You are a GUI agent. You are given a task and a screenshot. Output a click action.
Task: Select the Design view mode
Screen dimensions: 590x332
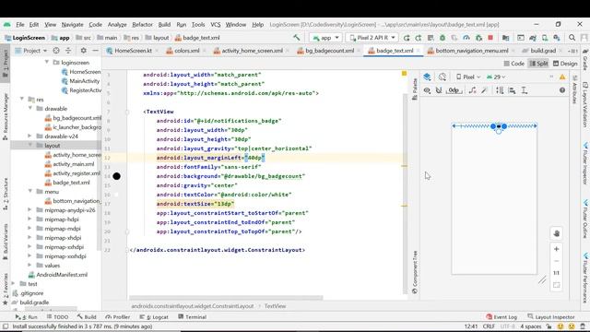point(565,64)
